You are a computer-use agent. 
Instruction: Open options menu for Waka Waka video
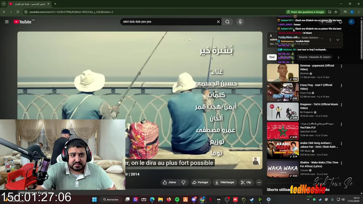pyautogui.click(x=341, y=163)
